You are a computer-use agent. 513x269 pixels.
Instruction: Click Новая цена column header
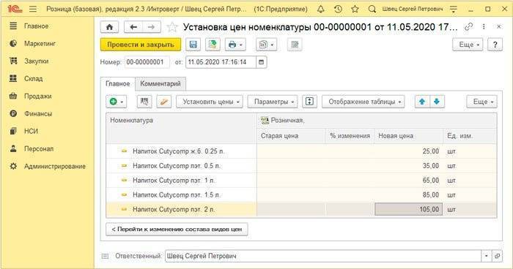[x=409, y=136]
